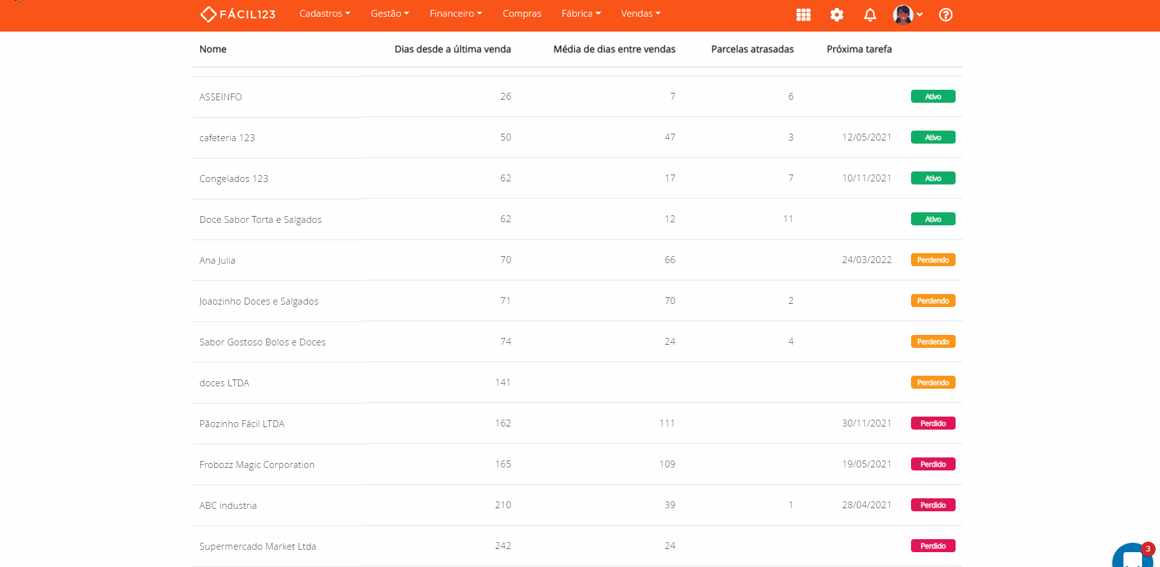
Task: Expand the Cadastros dropdown menu
Action: click(x=325, y=14)
